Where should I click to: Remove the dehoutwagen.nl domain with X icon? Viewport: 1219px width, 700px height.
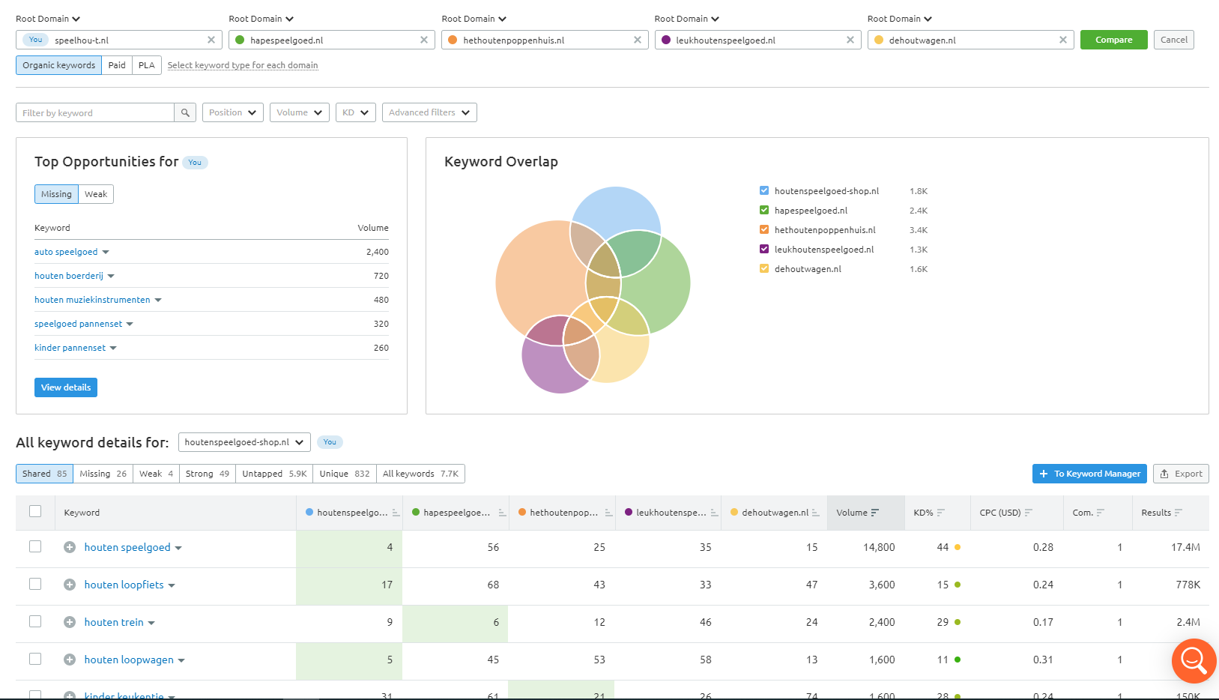[x=1062, y=40]
